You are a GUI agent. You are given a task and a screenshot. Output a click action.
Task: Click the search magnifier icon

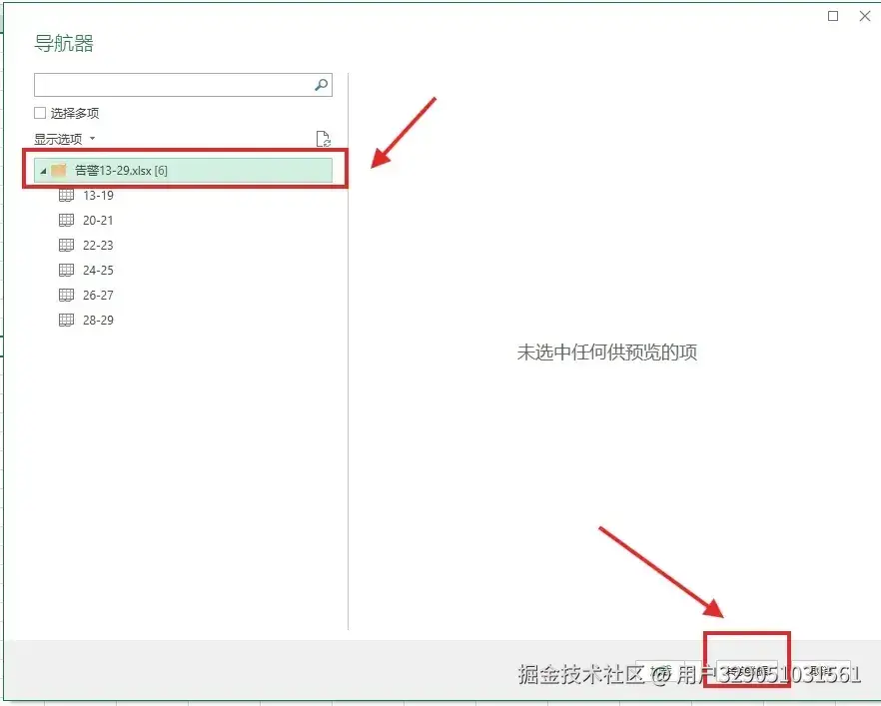coord(320,84)
